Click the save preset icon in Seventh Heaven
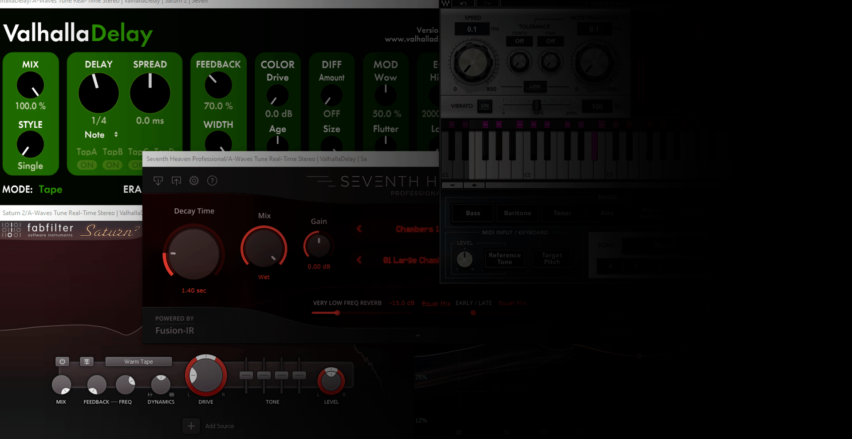 pos(176,181)
